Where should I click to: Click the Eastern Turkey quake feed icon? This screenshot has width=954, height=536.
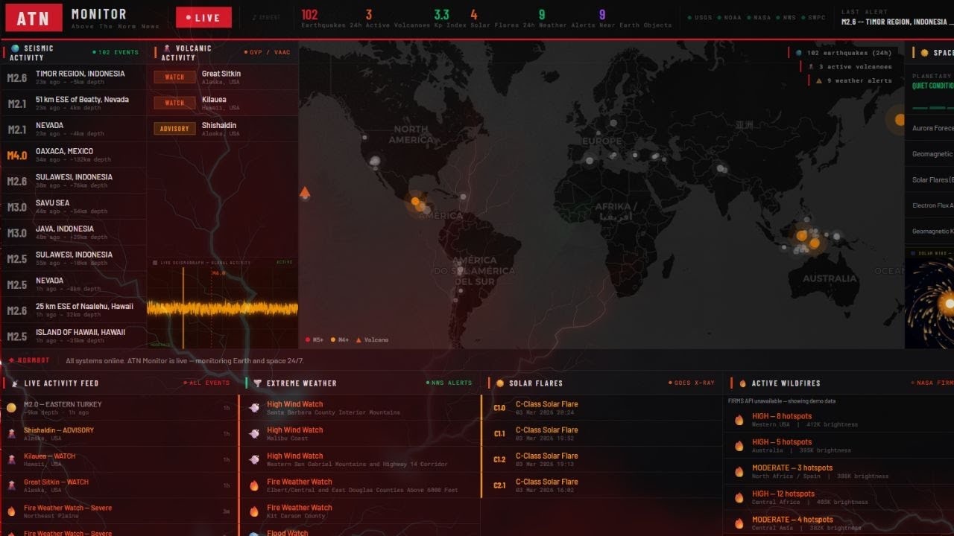[x=11, y=408]
